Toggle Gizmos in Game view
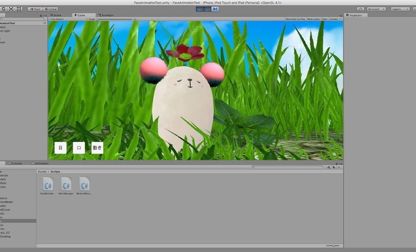 point(334,19)
